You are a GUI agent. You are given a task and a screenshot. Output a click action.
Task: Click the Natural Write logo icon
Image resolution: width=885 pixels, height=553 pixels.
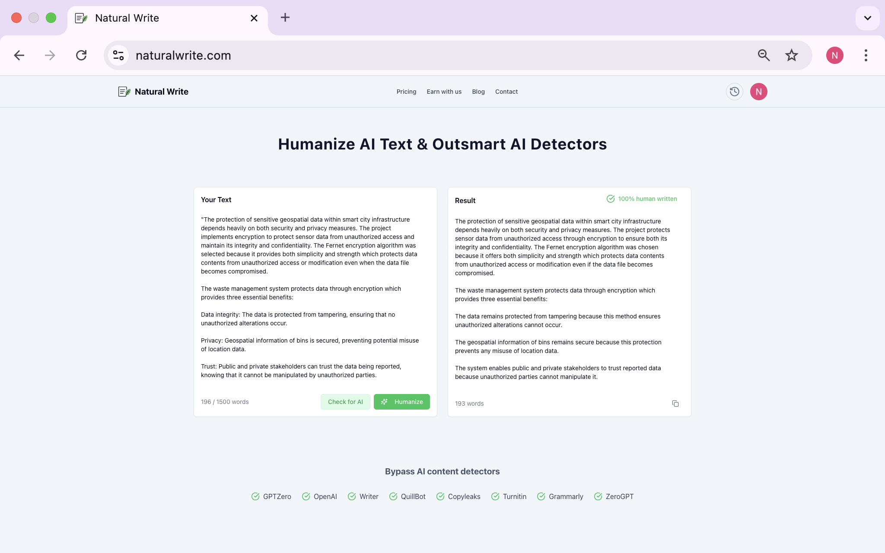(x=124, y=92)
